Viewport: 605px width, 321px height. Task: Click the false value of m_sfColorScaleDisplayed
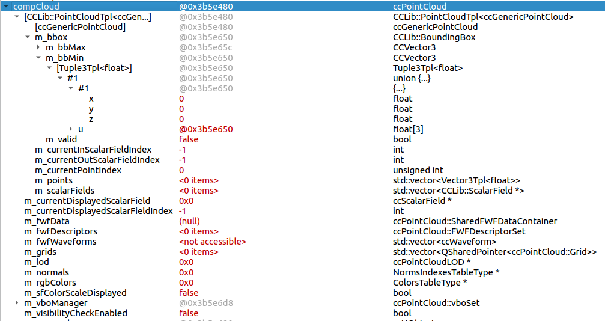[x=189, y=293]
